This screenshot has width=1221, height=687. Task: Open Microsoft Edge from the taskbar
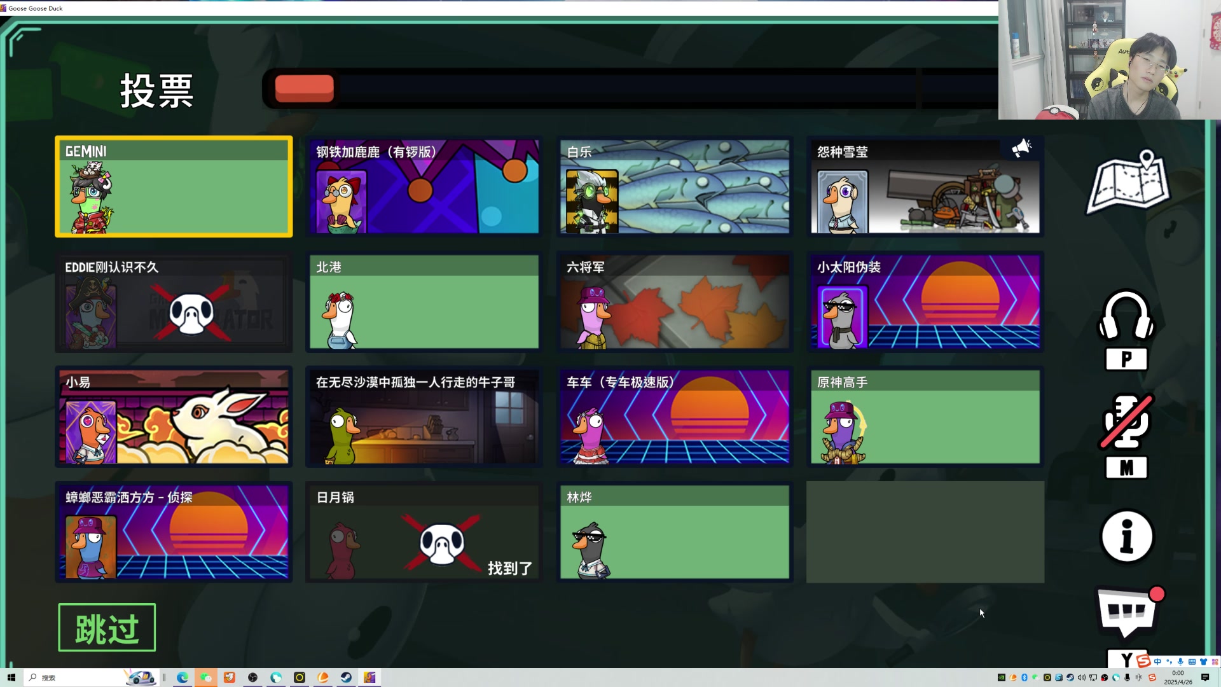tap(183, 677)
